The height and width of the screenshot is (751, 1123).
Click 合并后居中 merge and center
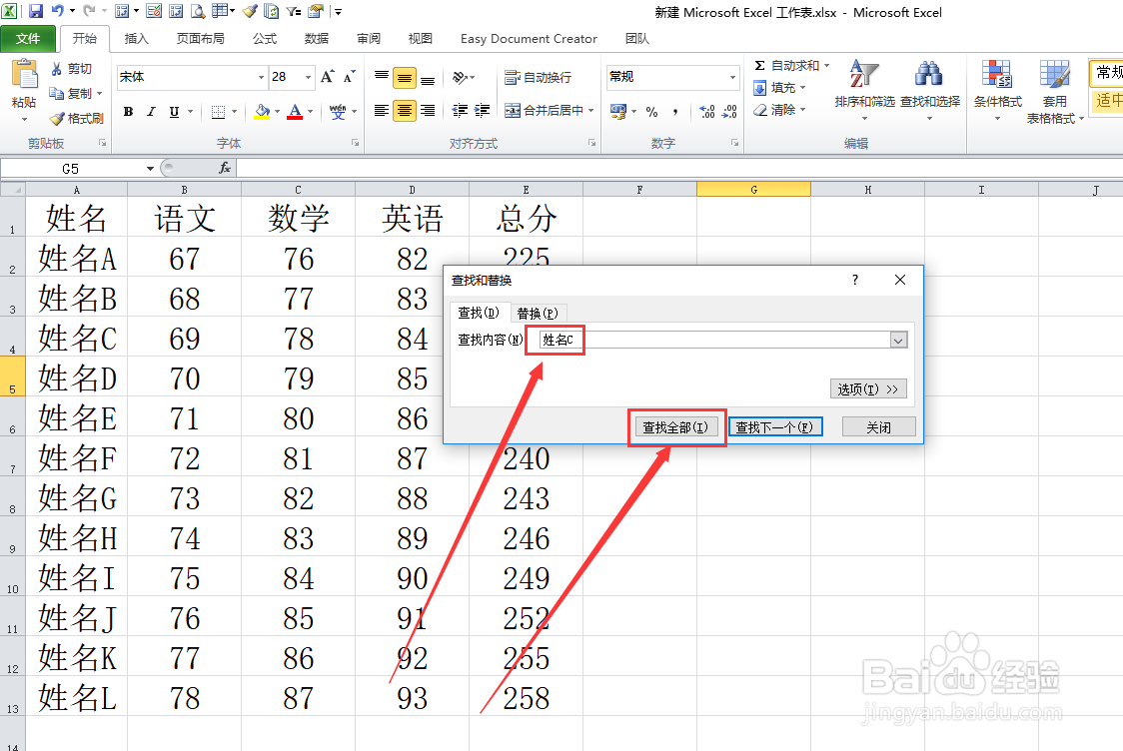(544, 110)
